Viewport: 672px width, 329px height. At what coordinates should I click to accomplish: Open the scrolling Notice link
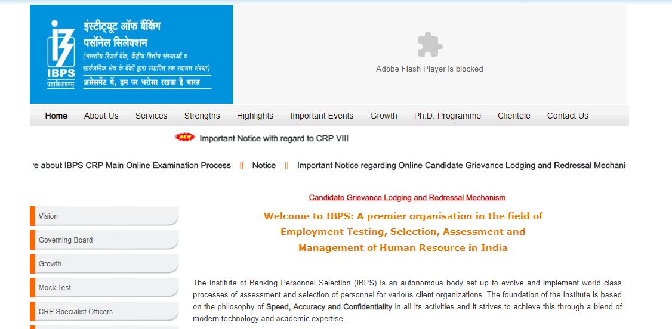coord(264,166)
